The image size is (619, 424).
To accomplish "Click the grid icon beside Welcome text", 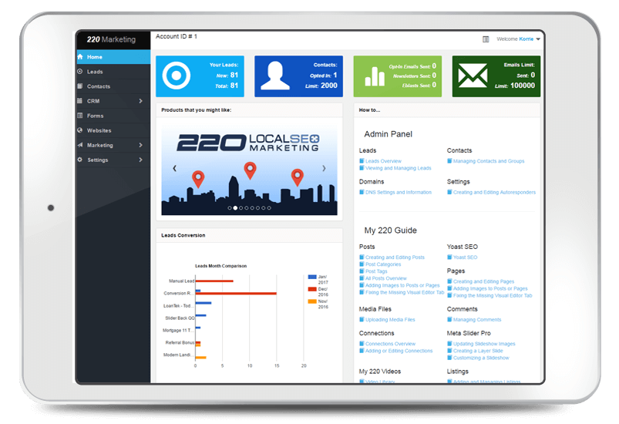I will click(486, 39).
